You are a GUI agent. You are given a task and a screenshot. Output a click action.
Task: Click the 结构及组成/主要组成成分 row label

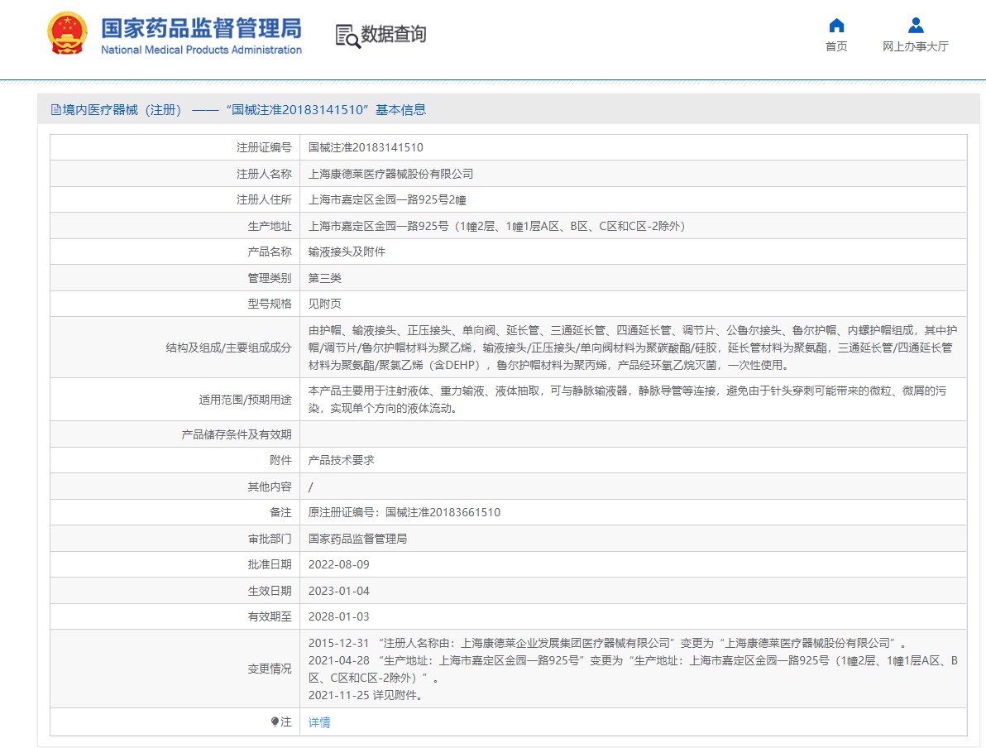[229, 348]
